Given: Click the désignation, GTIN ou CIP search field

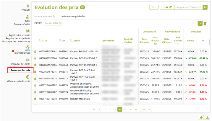Looking at the screenshot, I should pos(188,7).
